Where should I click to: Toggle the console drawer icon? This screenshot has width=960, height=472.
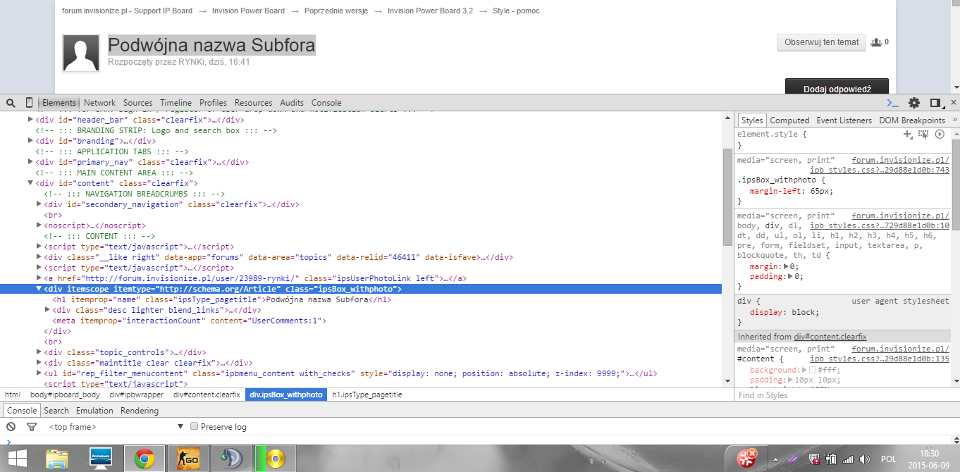[893, 103]
